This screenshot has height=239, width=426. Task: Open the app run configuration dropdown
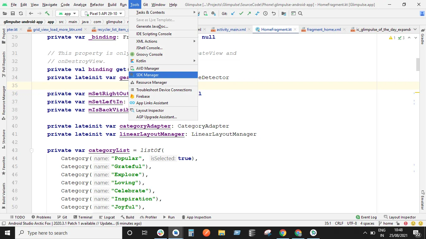[67, 13]
